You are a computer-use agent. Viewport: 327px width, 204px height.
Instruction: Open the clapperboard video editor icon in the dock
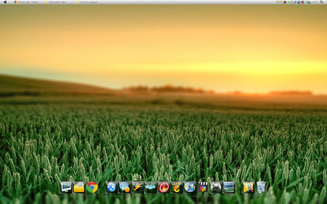coord(203,187)
